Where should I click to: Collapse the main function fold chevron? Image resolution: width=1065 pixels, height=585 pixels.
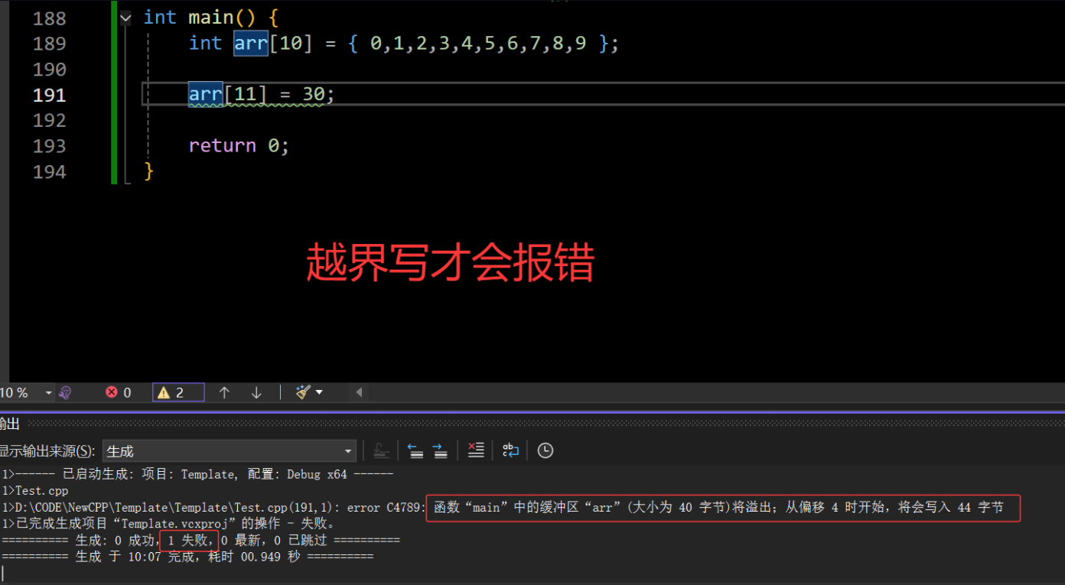coord(126,17)
